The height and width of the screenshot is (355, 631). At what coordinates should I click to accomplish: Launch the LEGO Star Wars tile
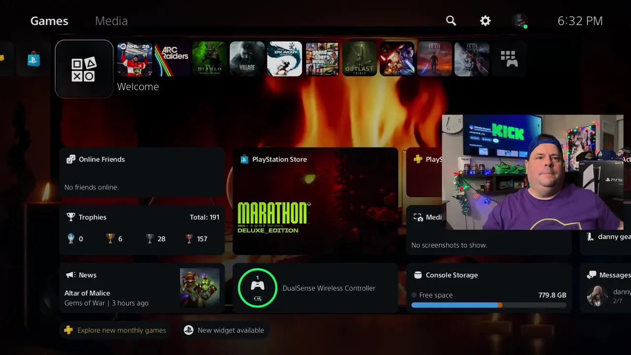[x=397, y=59]
